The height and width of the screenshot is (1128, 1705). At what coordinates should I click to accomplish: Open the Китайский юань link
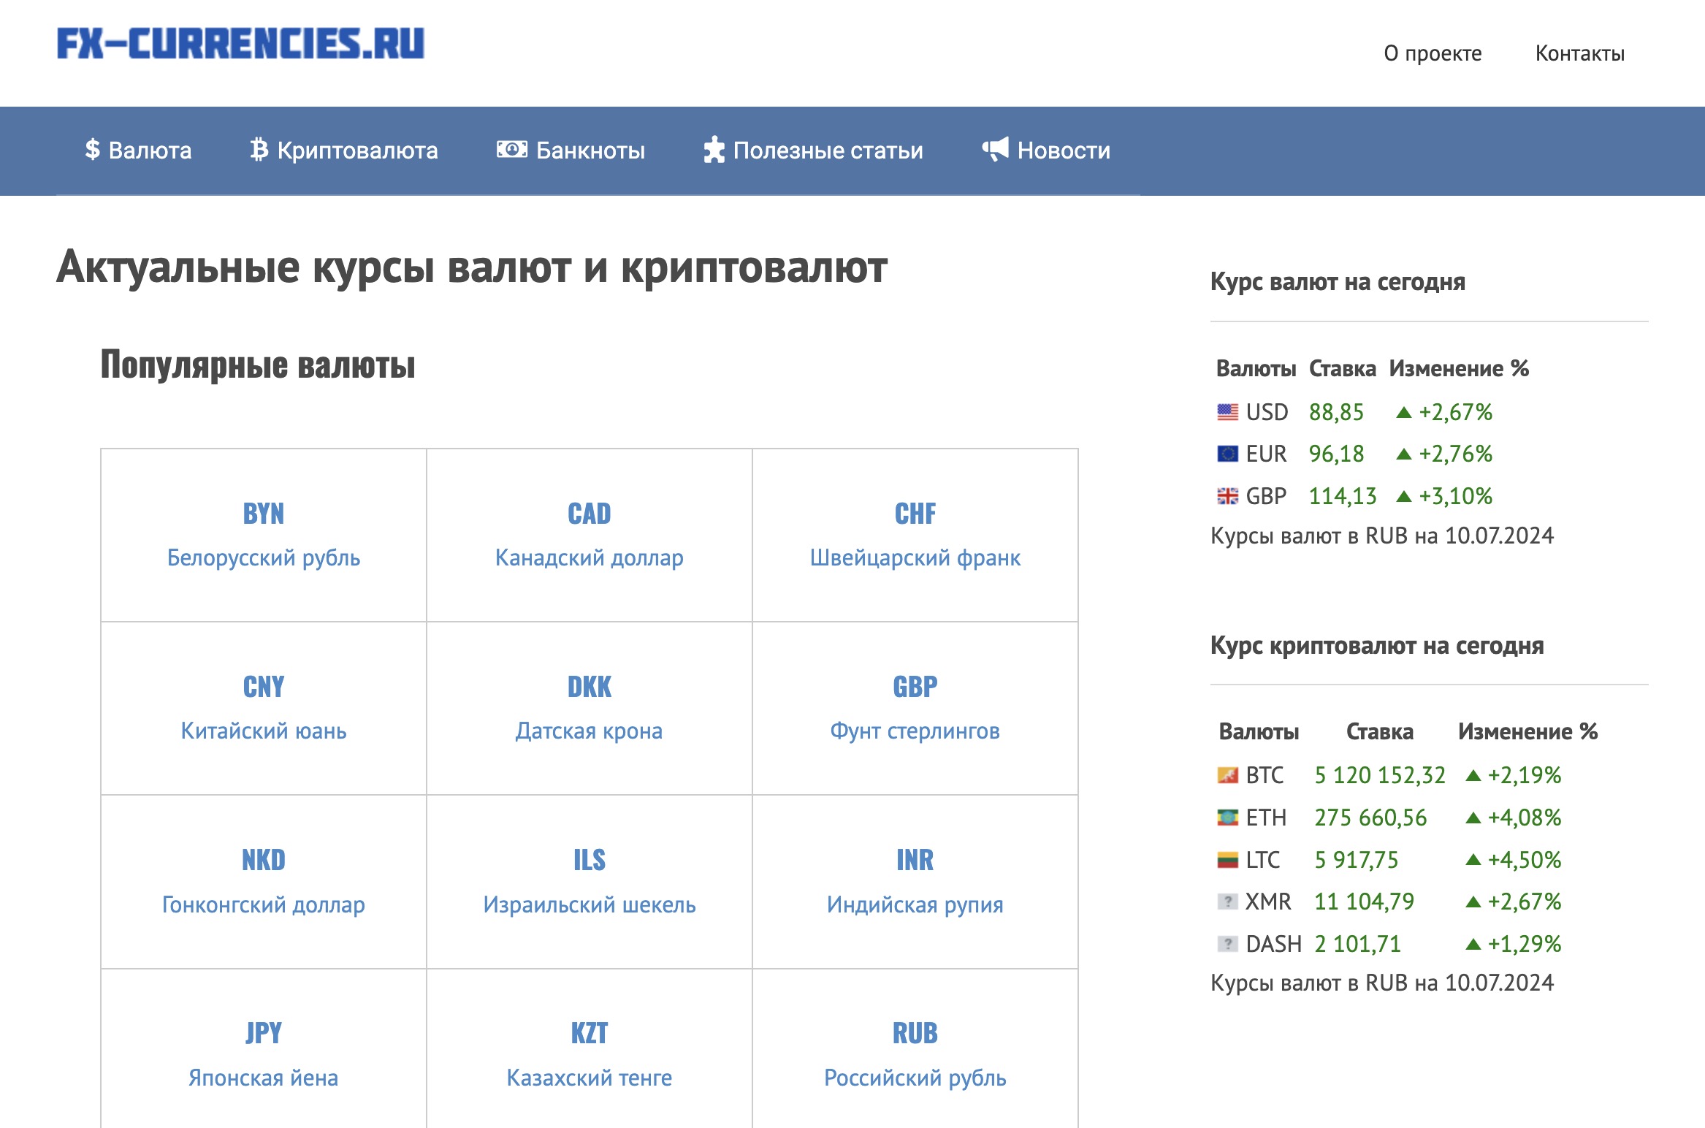click(x=264, y=731)
